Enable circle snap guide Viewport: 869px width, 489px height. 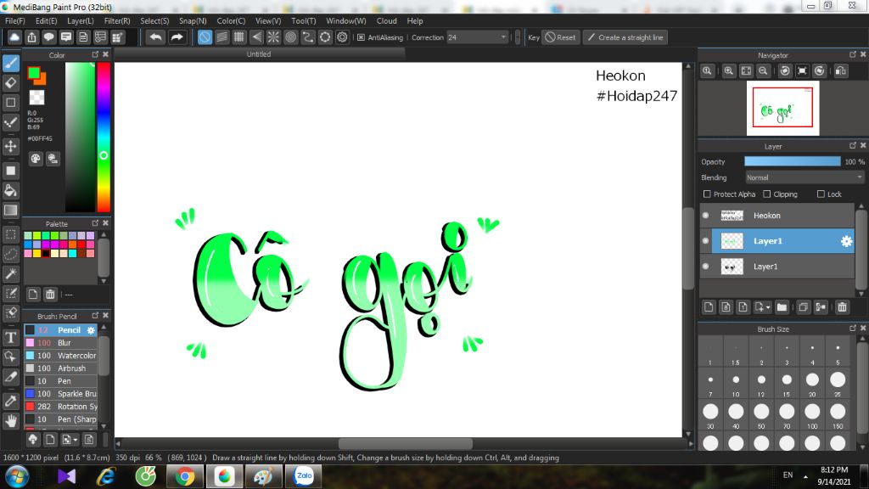(290, 37)
